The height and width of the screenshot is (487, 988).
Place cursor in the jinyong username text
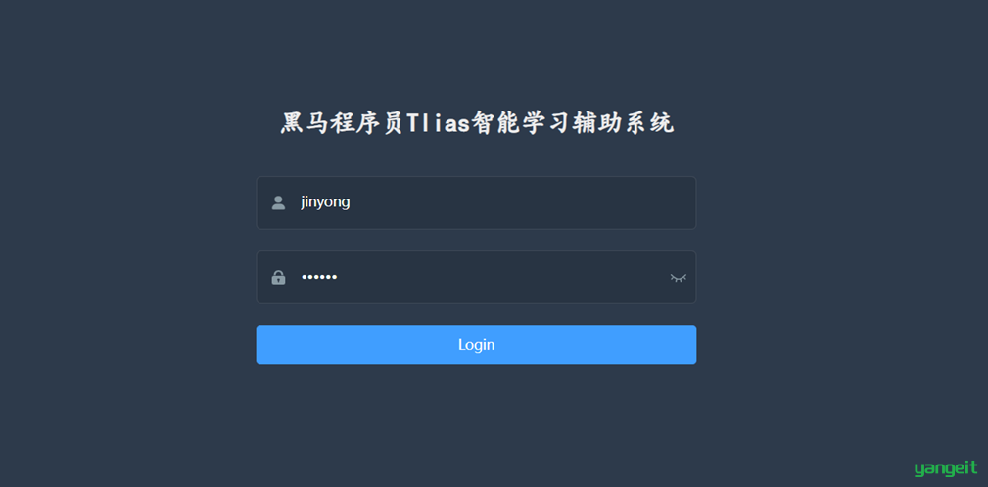click(x=325, y=202)
